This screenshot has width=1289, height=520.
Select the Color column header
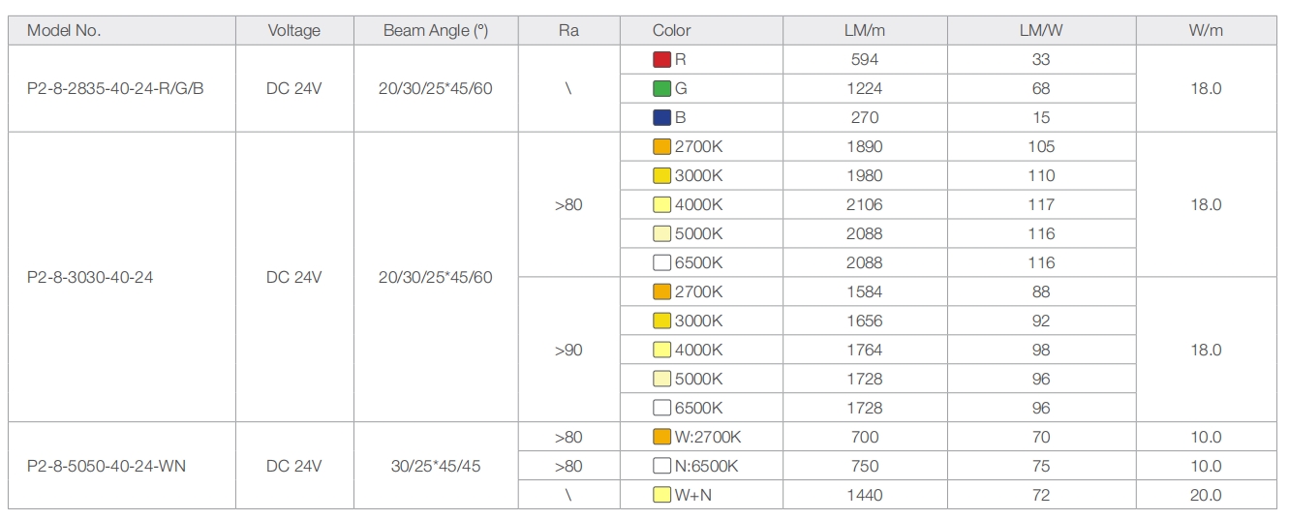click(671, 31)
